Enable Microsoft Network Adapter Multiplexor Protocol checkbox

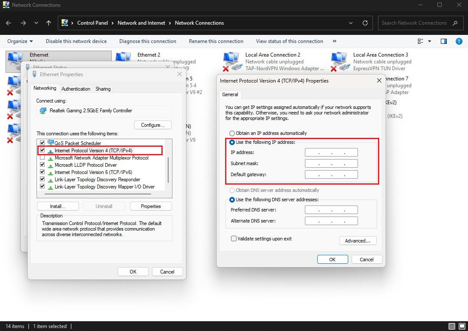[x=42, y=157]
